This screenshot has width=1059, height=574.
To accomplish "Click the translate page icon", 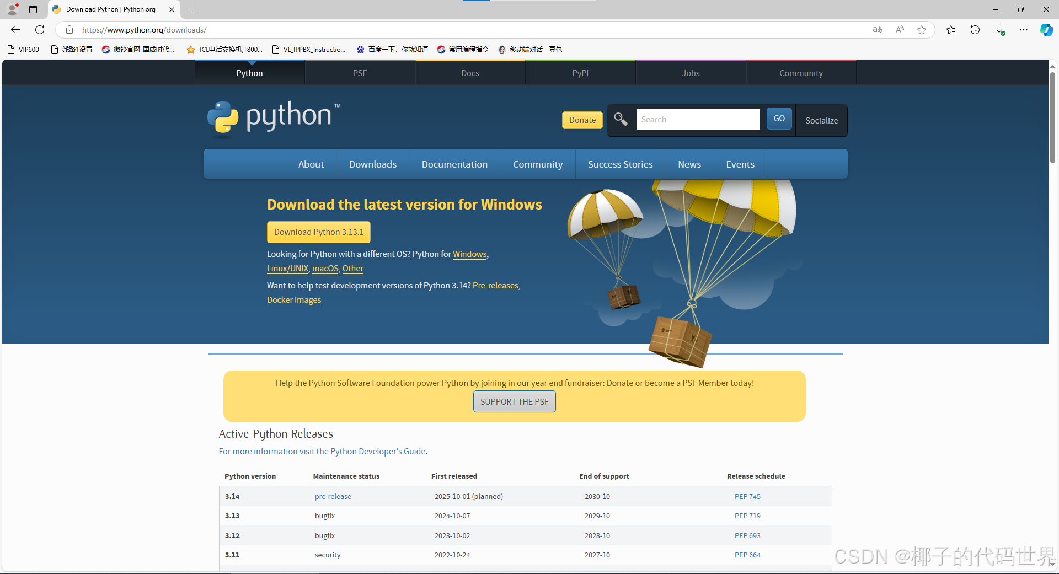I will pos(878,30).
